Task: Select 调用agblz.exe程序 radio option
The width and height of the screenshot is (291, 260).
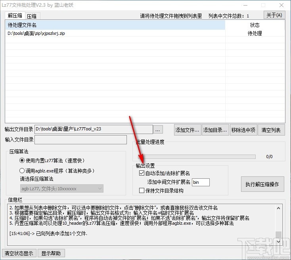Action: [57, 170]
